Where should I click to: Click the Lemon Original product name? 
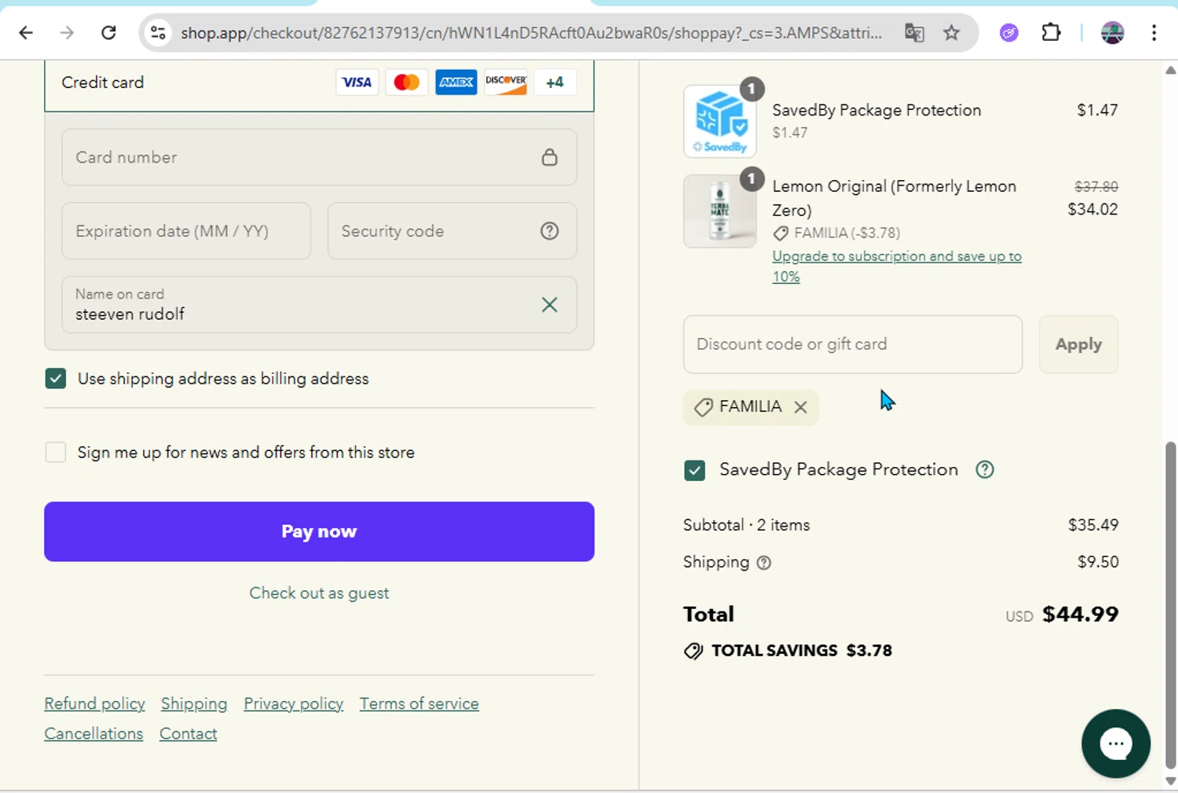click(894, 198)
